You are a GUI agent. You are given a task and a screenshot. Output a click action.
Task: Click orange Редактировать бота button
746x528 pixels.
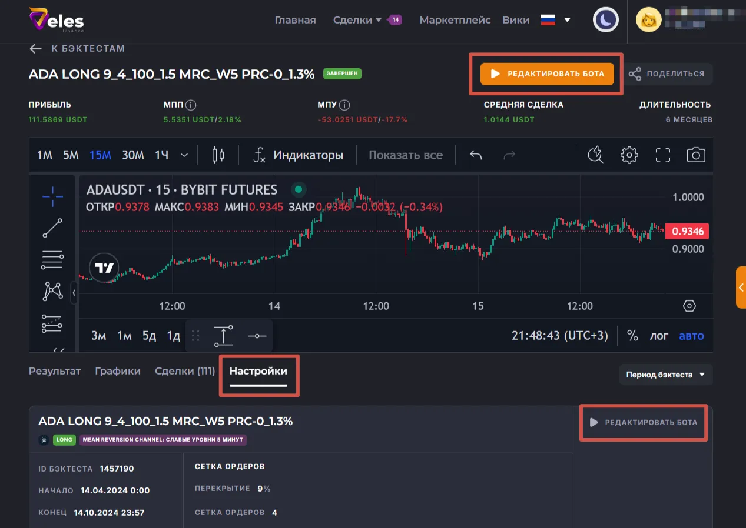click(x=547, y=74)
